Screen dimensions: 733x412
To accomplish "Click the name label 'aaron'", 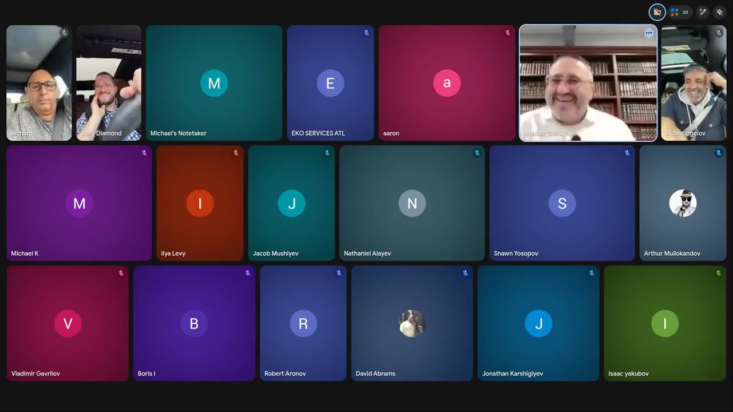I will [391, 133].
